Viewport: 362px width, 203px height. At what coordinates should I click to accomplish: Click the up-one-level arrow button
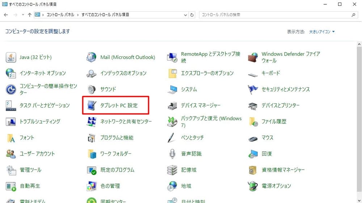(30, 15)
